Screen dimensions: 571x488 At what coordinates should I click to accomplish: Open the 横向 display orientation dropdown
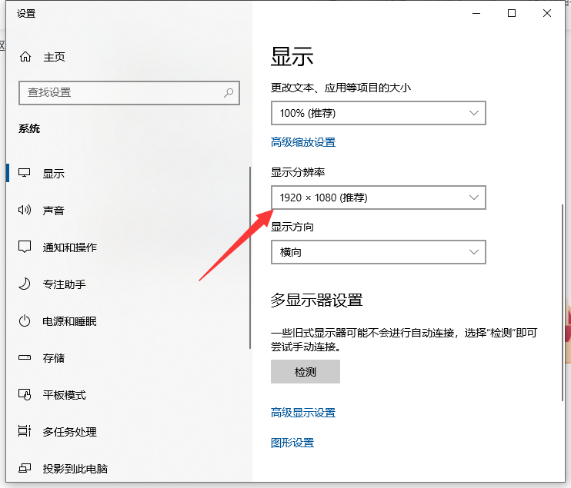(x=378, y=251)
